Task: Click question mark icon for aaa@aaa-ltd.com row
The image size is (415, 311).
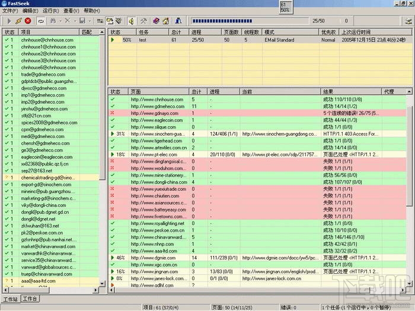Action: pyautogui.click(x=7, y=281)
